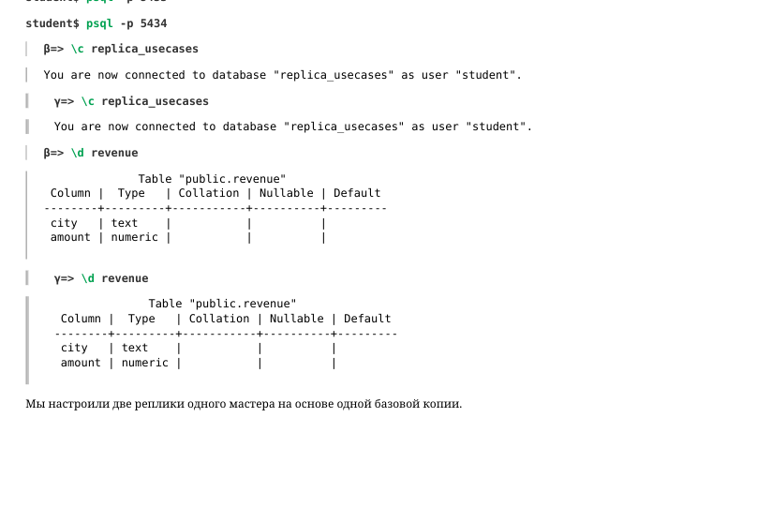Click the β prompt \d revenue command
757x507 pixels.
point(91,153)
